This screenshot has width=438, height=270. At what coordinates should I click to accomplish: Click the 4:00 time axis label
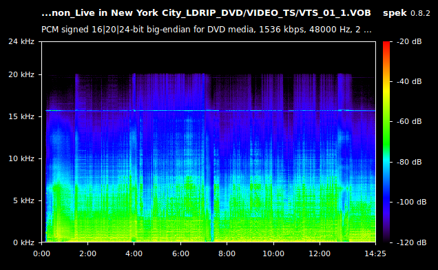tap(134, 253)
